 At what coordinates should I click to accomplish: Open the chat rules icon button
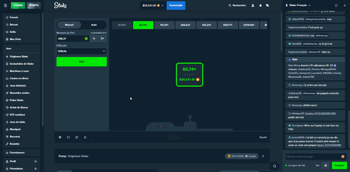(x=325, y=165)
